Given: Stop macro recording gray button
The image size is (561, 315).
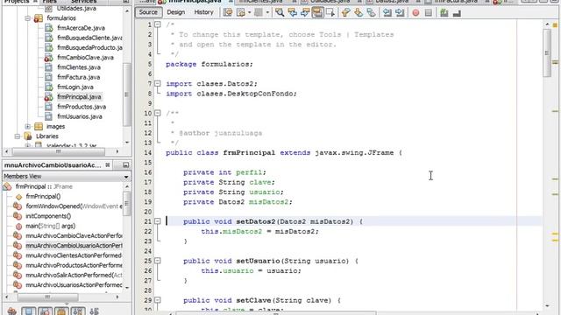Looking at the screenshot, I should (x=429, y=13).
